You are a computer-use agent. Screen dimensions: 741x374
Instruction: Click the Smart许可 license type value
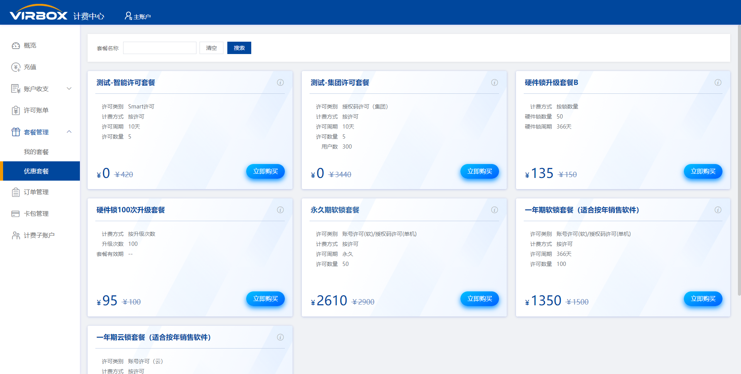click(141, 107)
